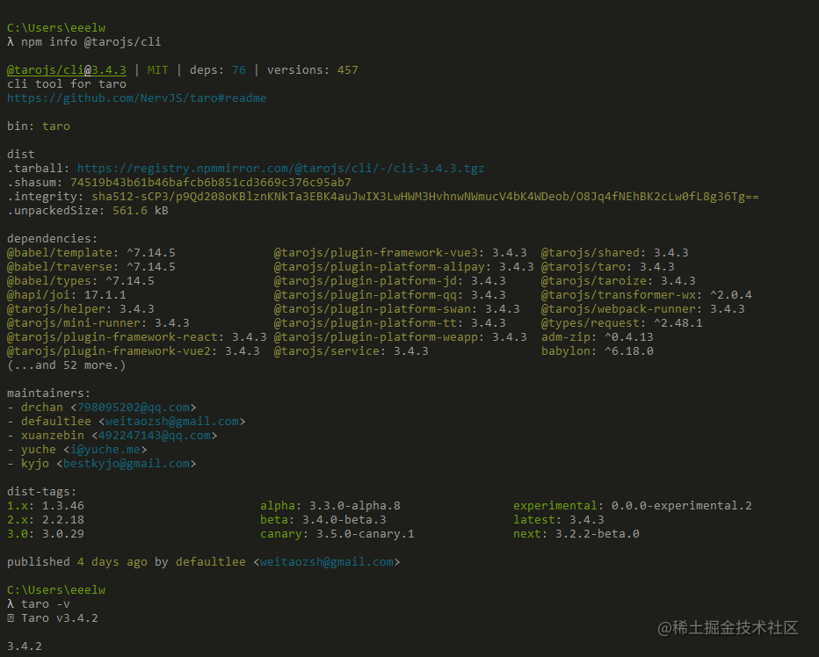Click the dist-tag '3.0: 3.0.29'
The image size is (819, 657).
[x=46, y=534]
